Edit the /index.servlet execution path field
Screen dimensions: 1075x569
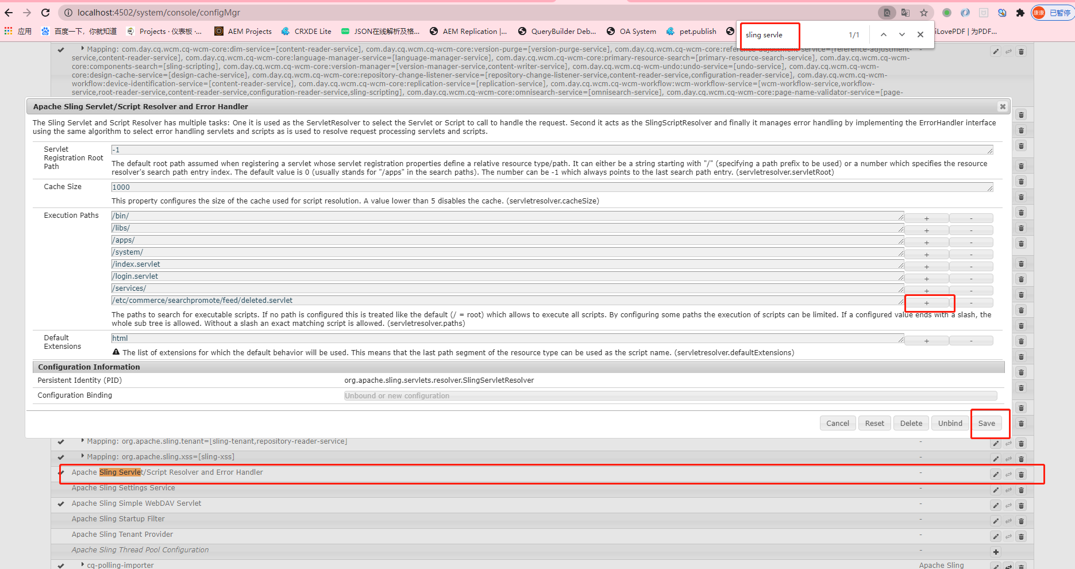(x=507, y=264)
